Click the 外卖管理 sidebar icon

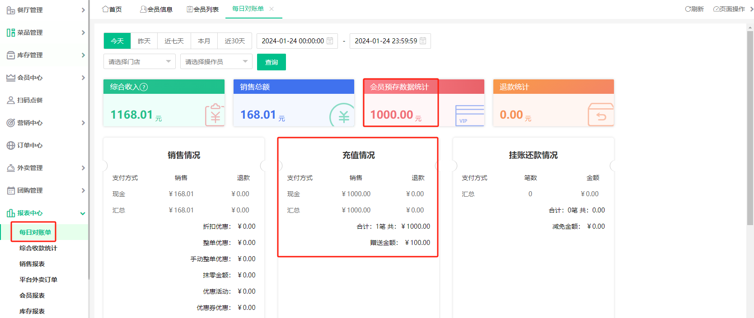(x=11, y=168)
